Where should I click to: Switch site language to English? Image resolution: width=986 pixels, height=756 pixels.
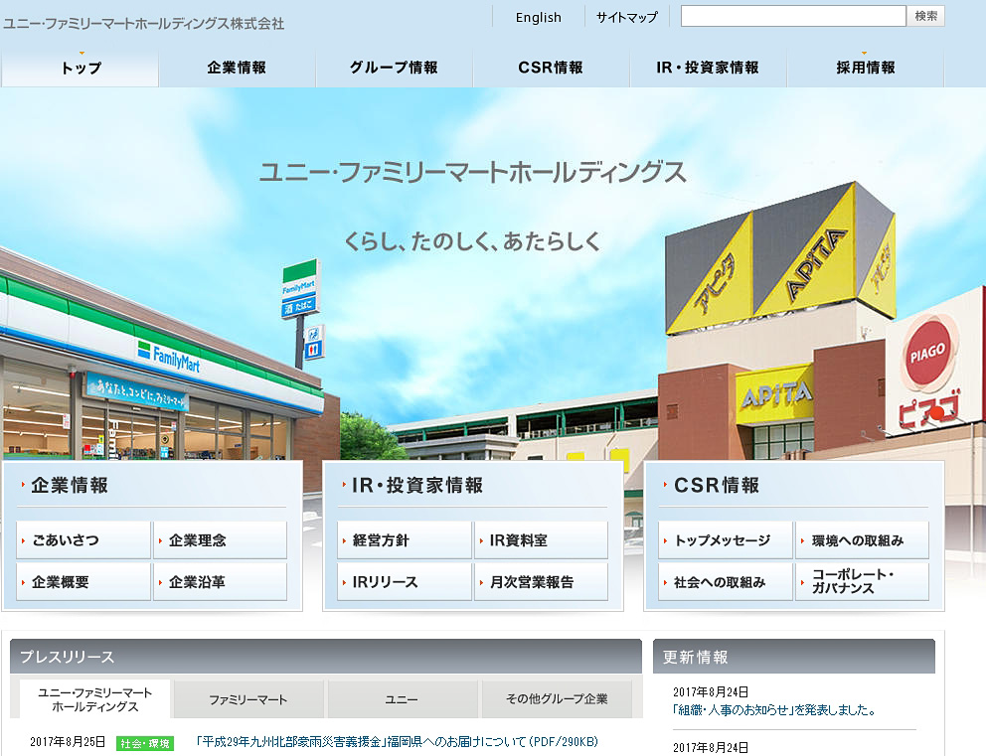pyautogui.click(x=539, y=17)
